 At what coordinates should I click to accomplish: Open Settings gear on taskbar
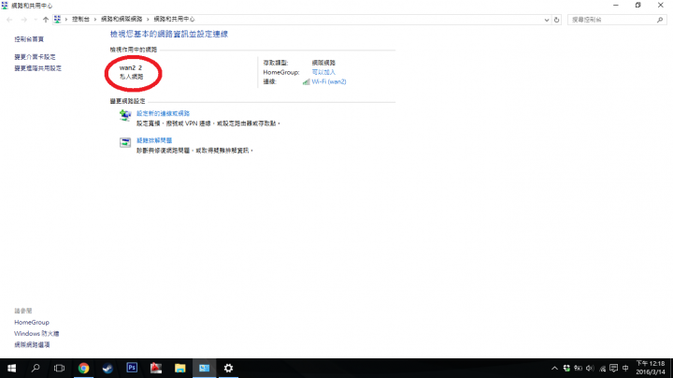[x=228, y=368]
